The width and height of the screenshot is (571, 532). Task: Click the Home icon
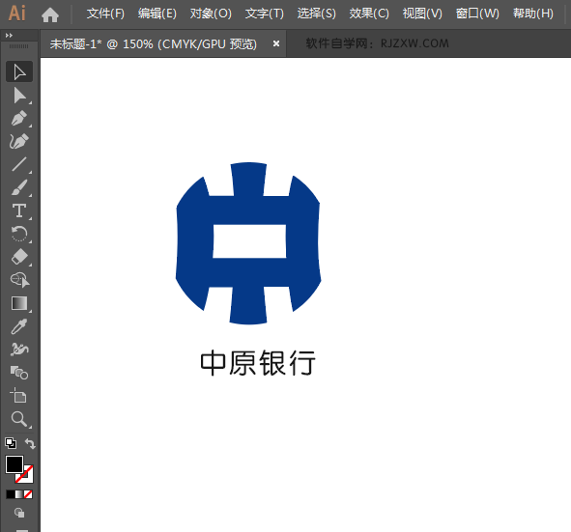tap(50, 14)
